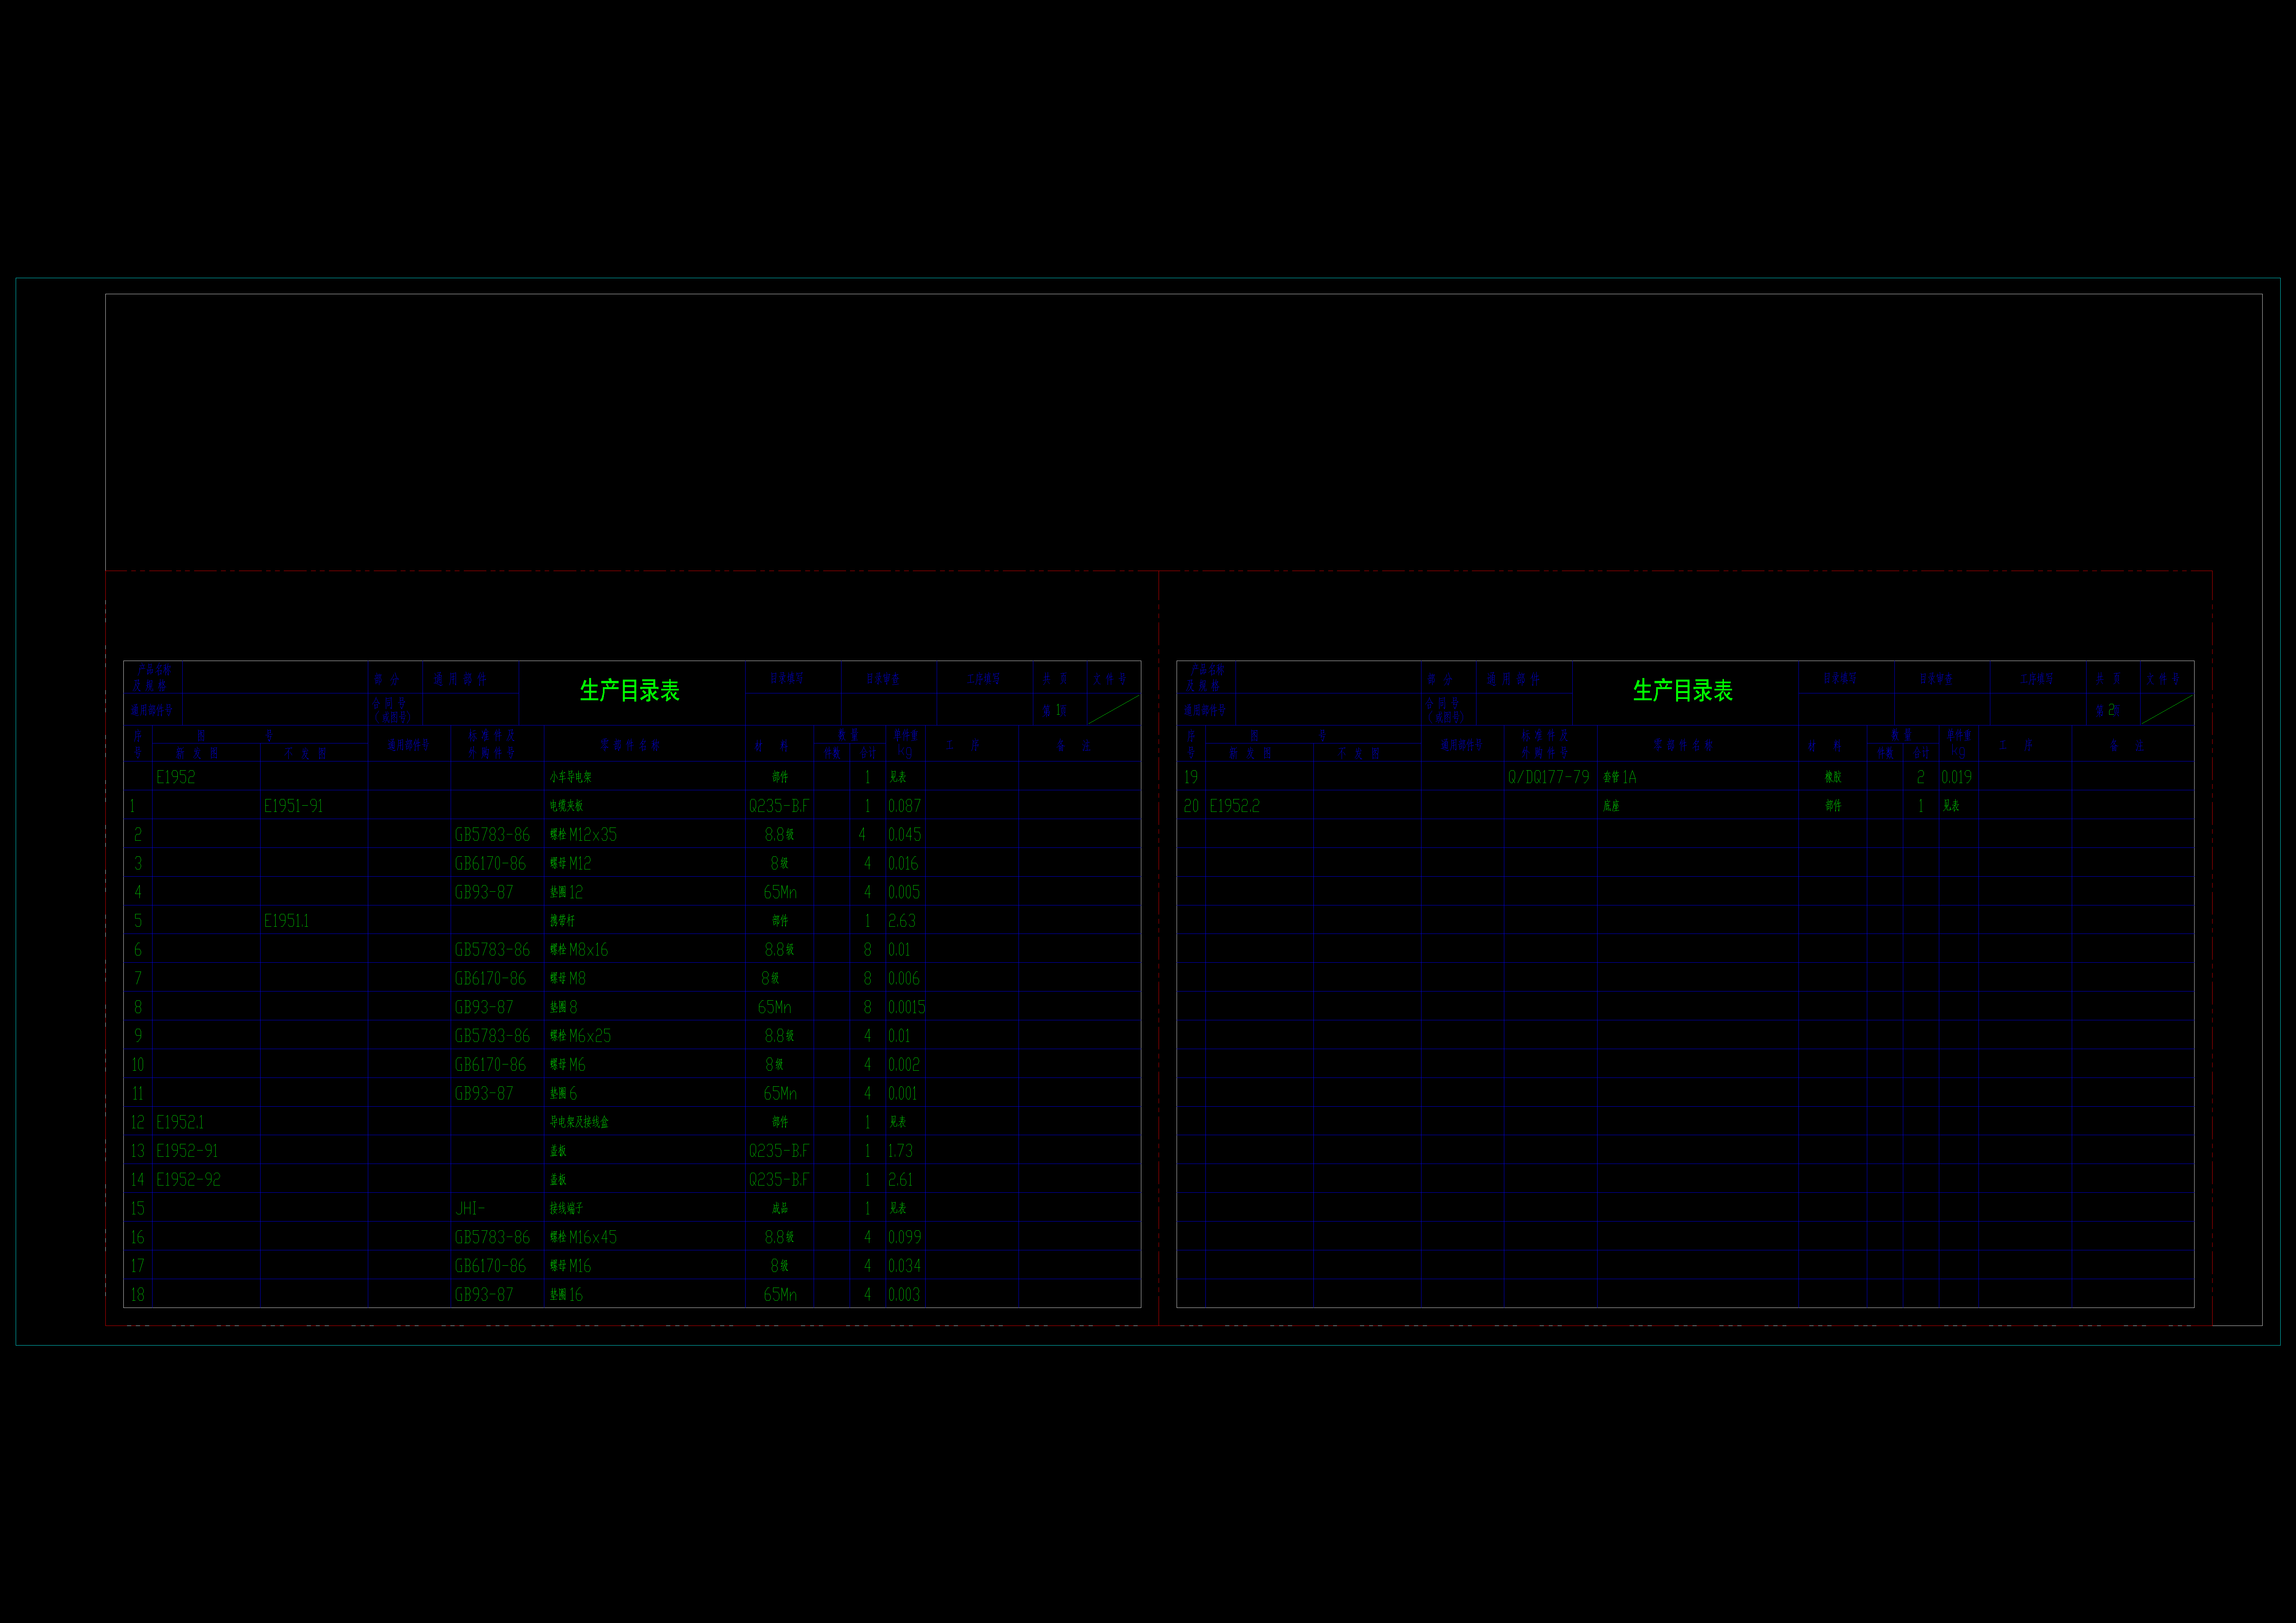Select the unit weight 0.034
The width and height of the screenshot is (2296, 1623).
904,1266
